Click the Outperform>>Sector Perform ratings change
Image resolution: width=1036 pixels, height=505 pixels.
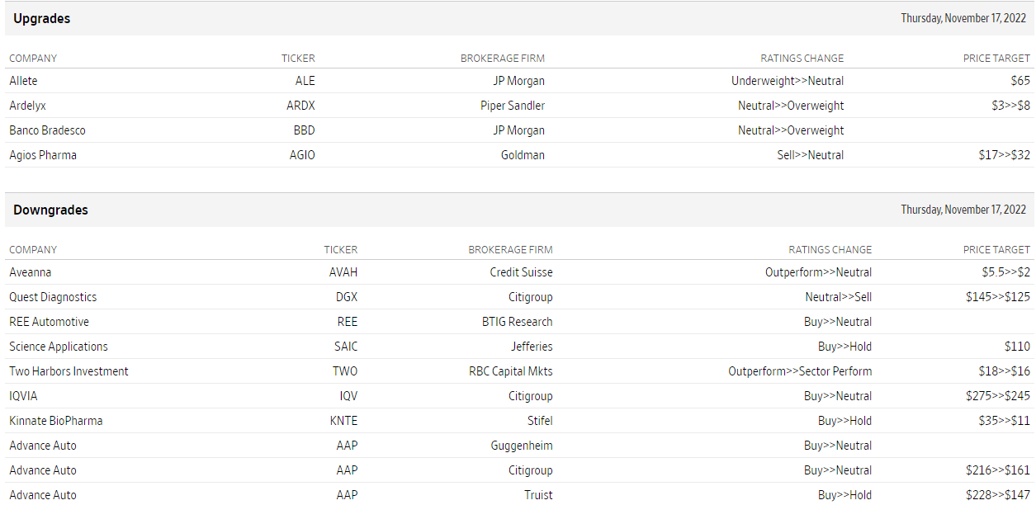[x=799, y=371]
